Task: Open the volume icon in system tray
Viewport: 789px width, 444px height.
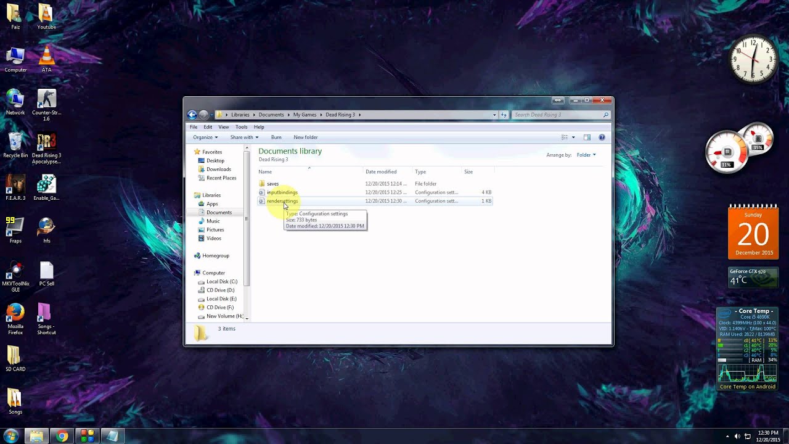Action: (737, 437)
